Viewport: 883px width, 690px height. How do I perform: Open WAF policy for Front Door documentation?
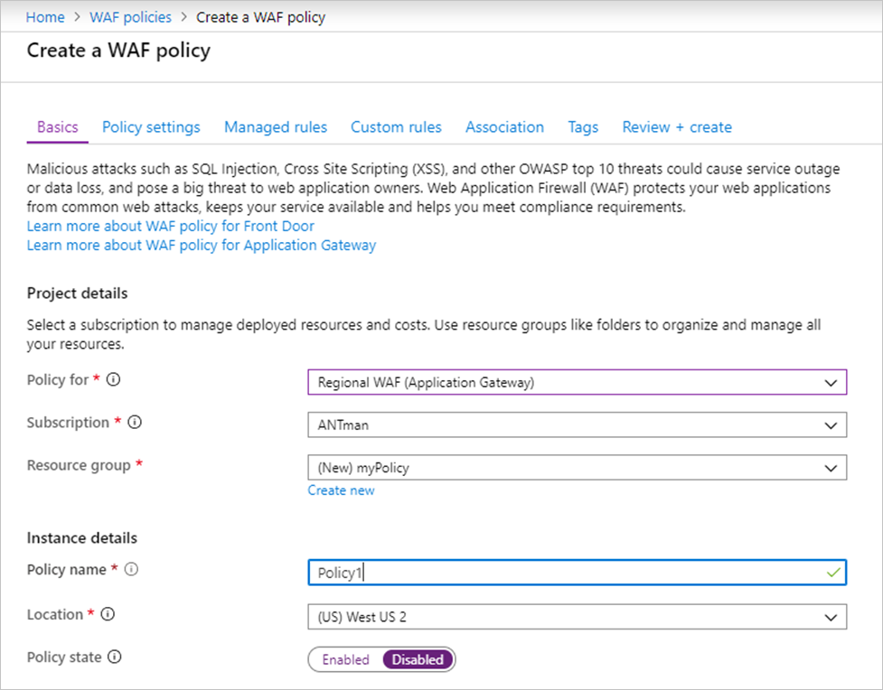click(169, 226)
